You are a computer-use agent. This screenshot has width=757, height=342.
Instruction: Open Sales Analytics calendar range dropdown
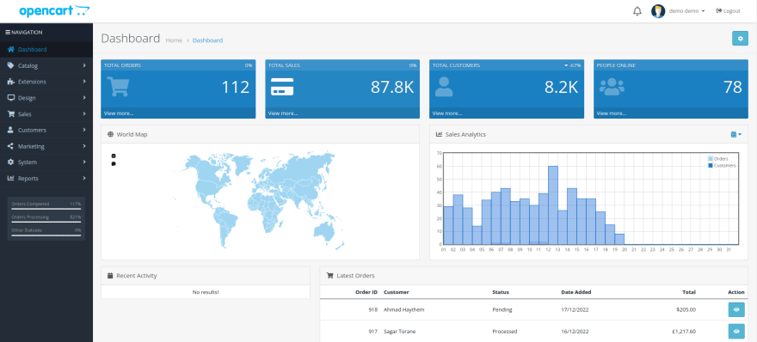coord(735,135)
